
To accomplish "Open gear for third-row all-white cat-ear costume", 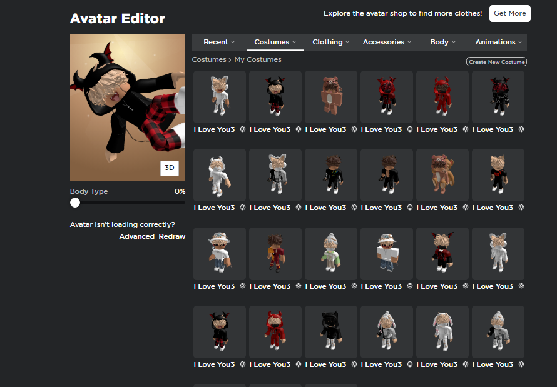I will pos(521,286).
